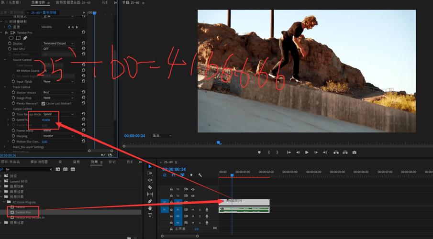Click the Export Frame camera icon
Screen dimensions: 433x239
click(x=355, y=152)
